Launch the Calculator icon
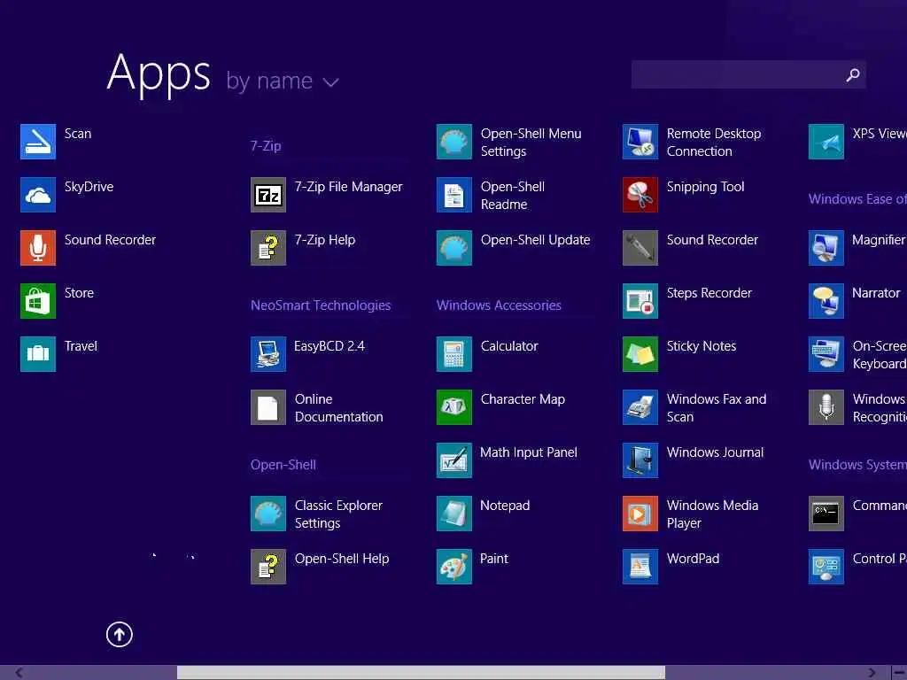Viewport: 907px width, 680px height. point(454,354)
